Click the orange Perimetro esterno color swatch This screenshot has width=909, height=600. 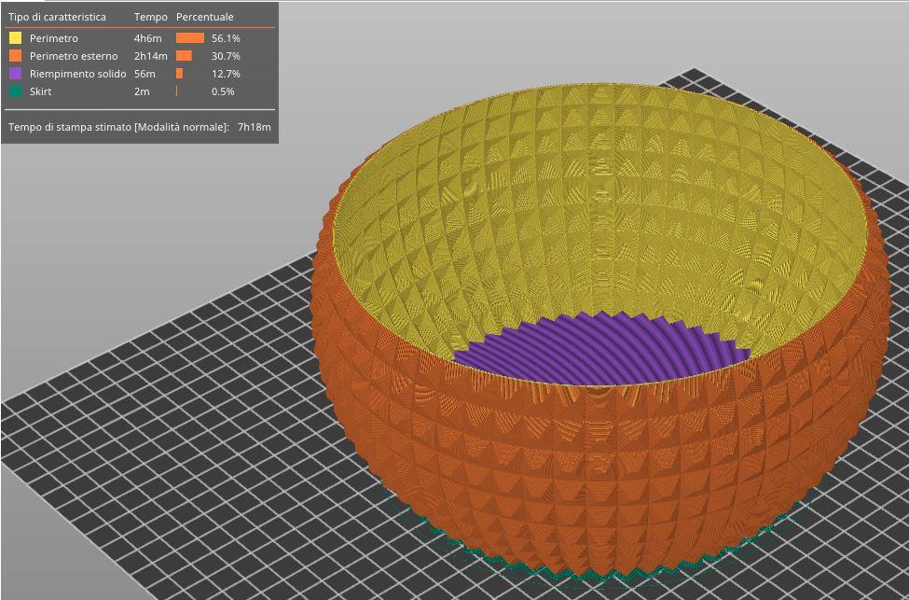pos(15,56)
